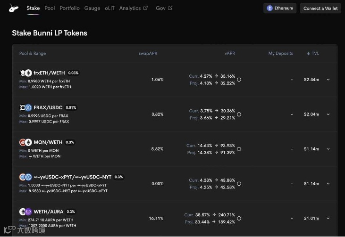The width and height of the screenshot is (345, 237).
Task: Expand the FRAX/USDC pool row
Action: 328,114
